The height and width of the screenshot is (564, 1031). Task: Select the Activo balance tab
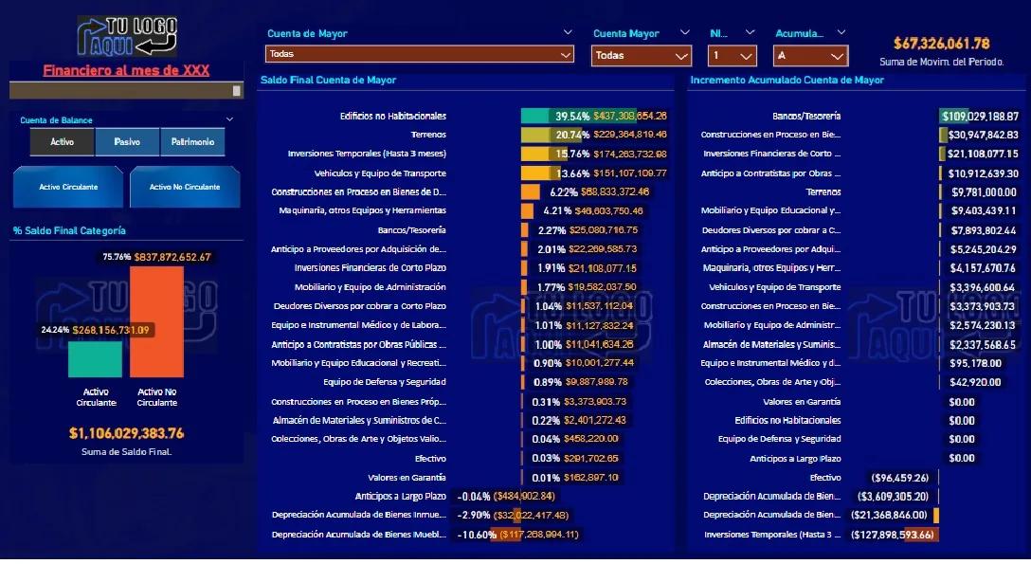62,142
